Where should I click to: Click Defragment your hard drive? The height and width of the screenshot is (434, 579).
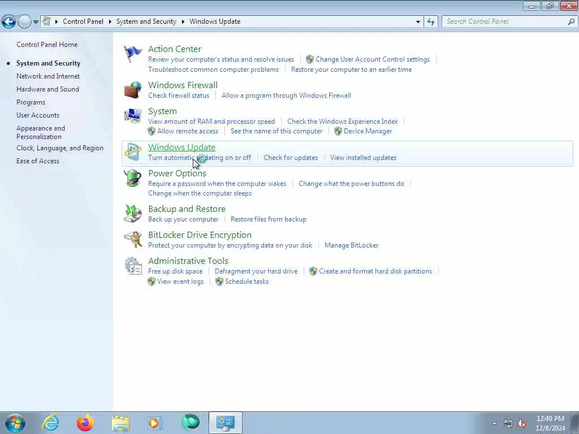(256, 271)
